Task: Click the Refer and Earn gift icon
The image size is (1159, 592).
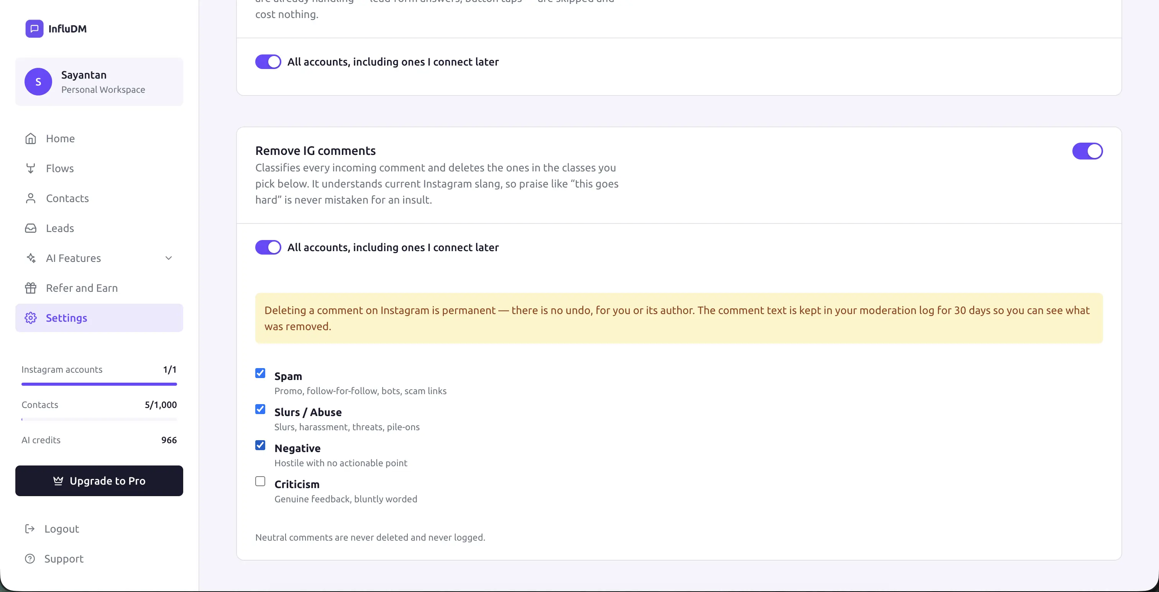Action: [31, 288]
